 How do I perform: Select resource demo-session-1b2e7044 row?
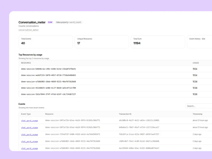(x=115, y=94)
